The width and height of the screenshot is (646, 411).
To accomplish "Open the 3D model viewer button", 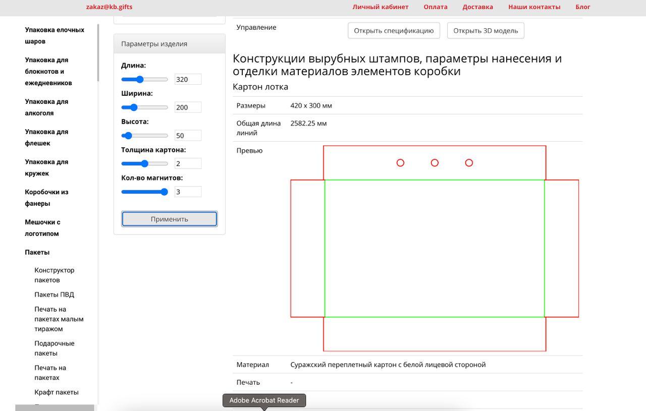I will pos(486,31).
